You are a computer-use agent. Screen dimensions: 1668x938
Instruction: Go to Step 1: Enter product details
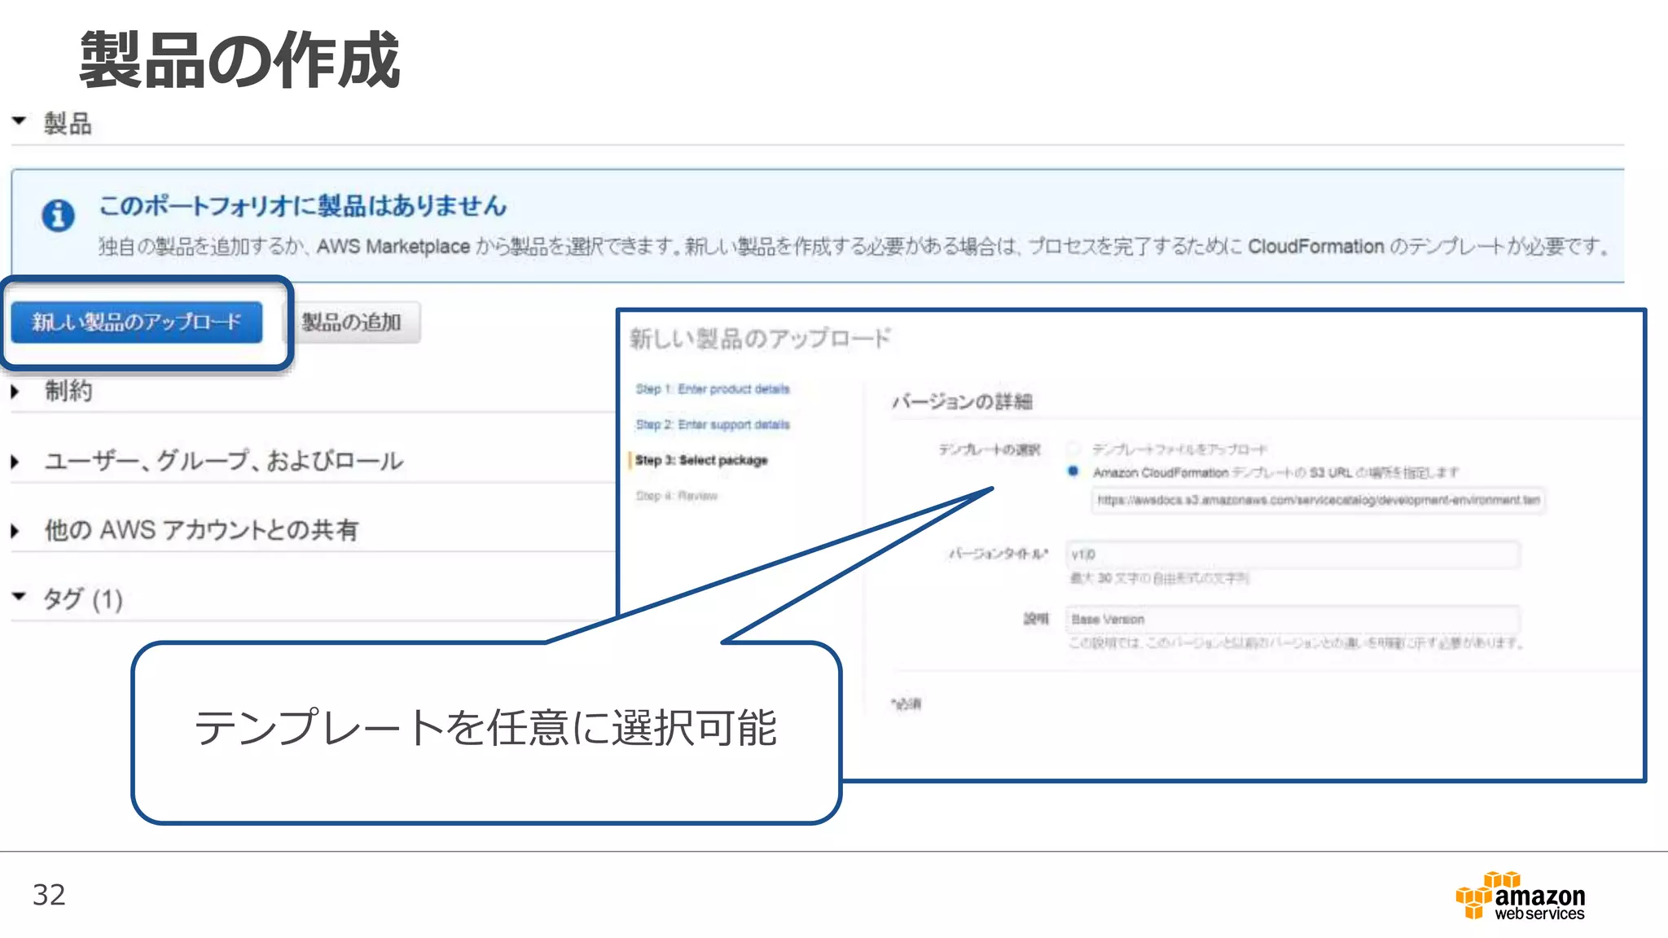coord(713,389)
